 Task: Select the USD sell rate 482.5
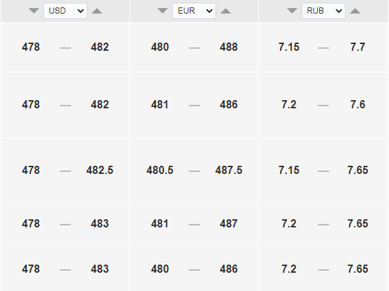[100, 170]
